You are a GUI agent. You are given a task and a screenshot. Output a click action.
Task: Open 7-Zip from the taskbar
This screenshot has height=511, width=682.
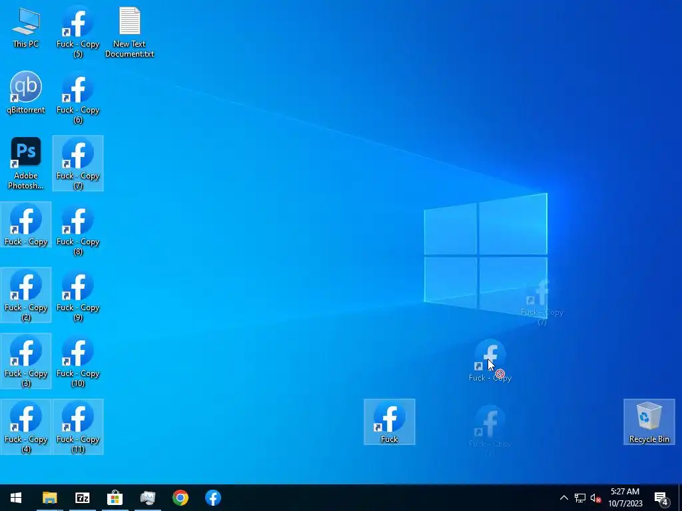[x=82, y=498]
